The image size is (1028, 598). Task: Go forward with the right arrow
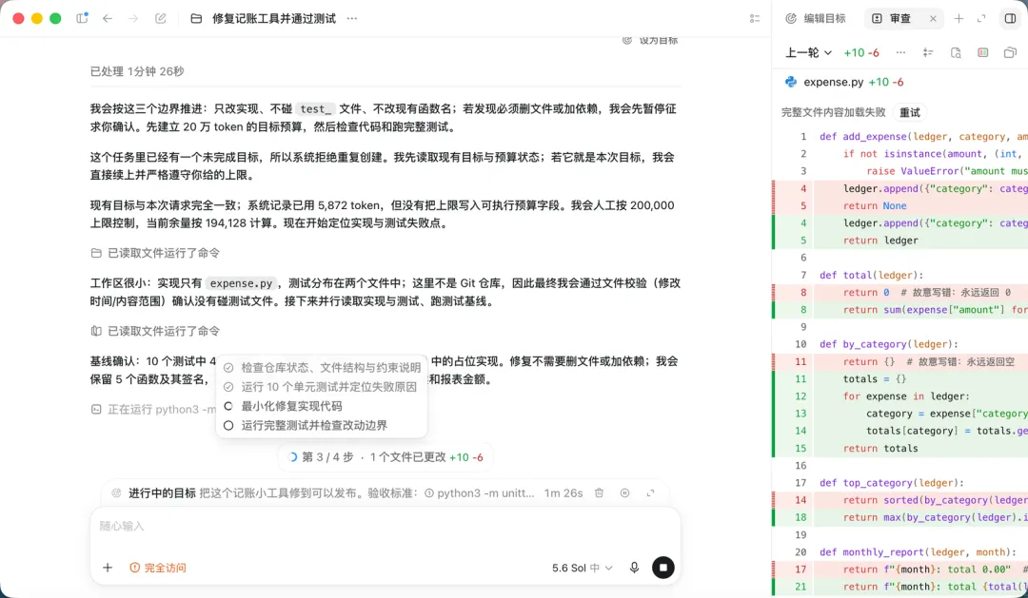(x=133, y=18)
